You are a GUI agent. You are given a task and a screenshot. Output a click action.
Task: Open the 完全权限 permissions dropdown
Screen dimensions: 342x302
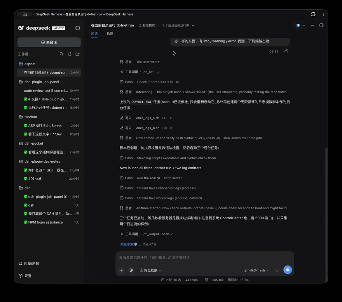[x=150, y=270]
